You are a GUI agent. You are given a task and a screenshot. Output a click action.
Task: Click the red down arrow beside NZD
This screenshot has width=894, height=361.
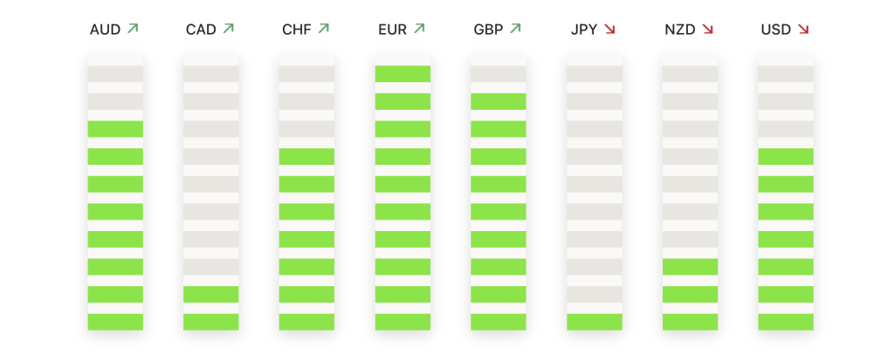click(707, 29)
